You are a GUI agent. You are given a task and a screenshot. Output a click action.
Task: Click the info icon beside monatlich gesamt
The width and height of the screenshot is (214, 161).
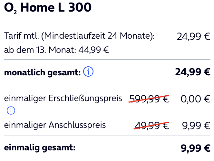tap(88, 72)
